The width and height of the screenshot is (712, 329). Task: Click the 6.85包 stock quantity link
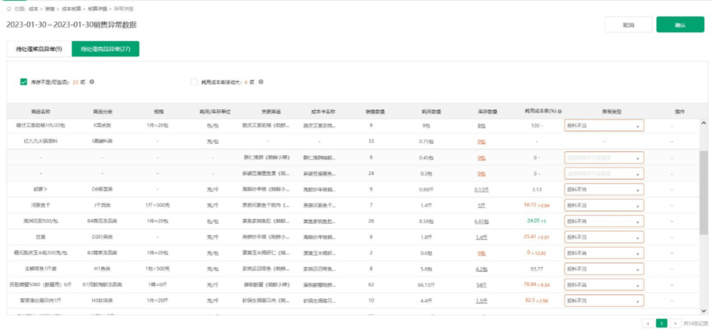coord(481,221)
